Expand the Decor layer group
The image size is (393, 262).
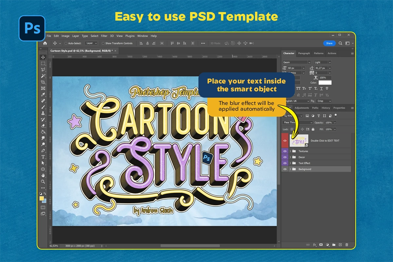[x=290, y=157]
